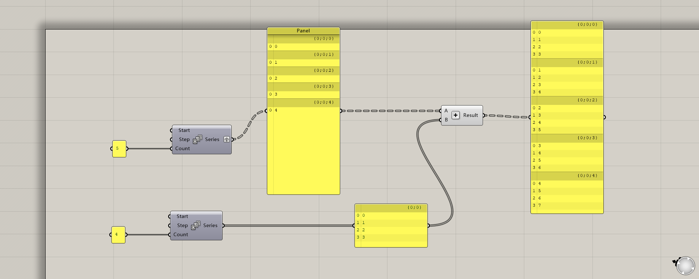The image size is (699, 279).
Task: Click the lower Series component icon
Action: pyautogui.click(x=196, y=225)
